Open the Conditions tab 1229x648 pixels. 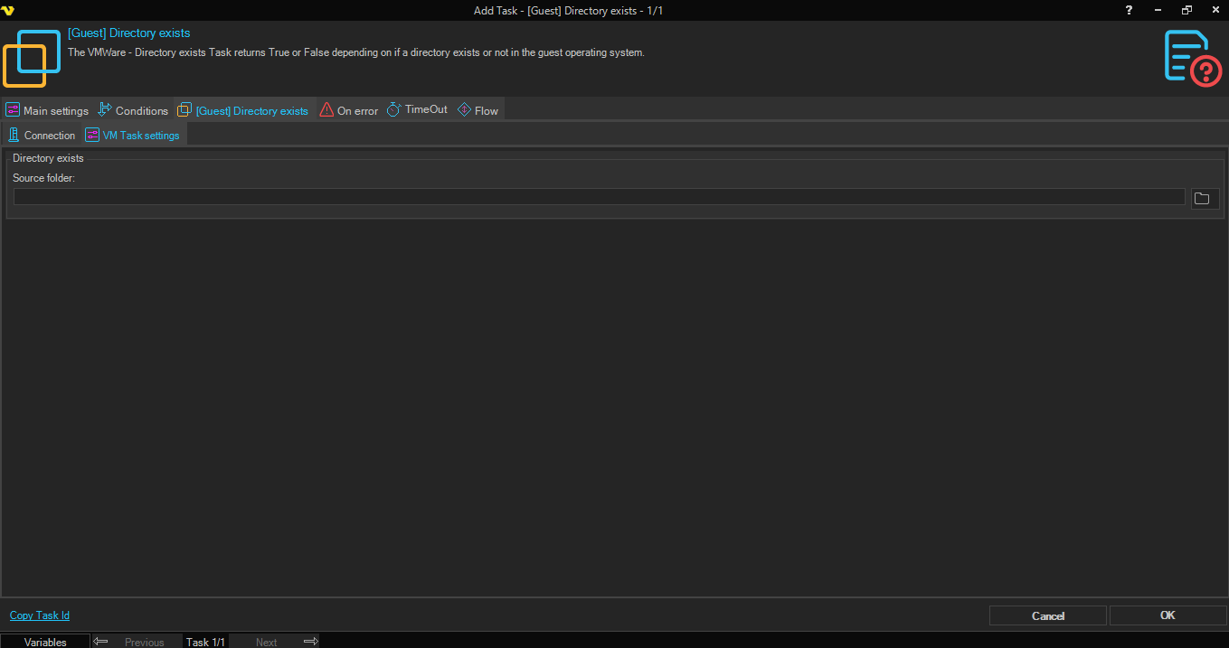point(133,110)
